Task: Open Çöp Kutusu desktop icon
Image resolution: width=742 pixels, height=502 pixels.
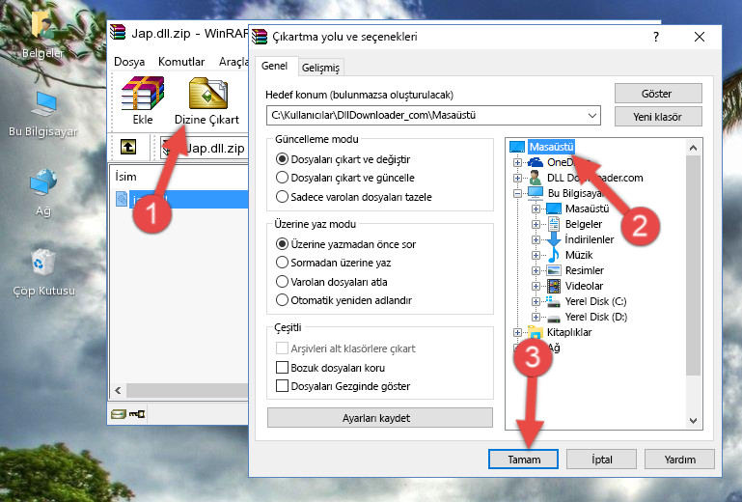Action: coord(43,272)
